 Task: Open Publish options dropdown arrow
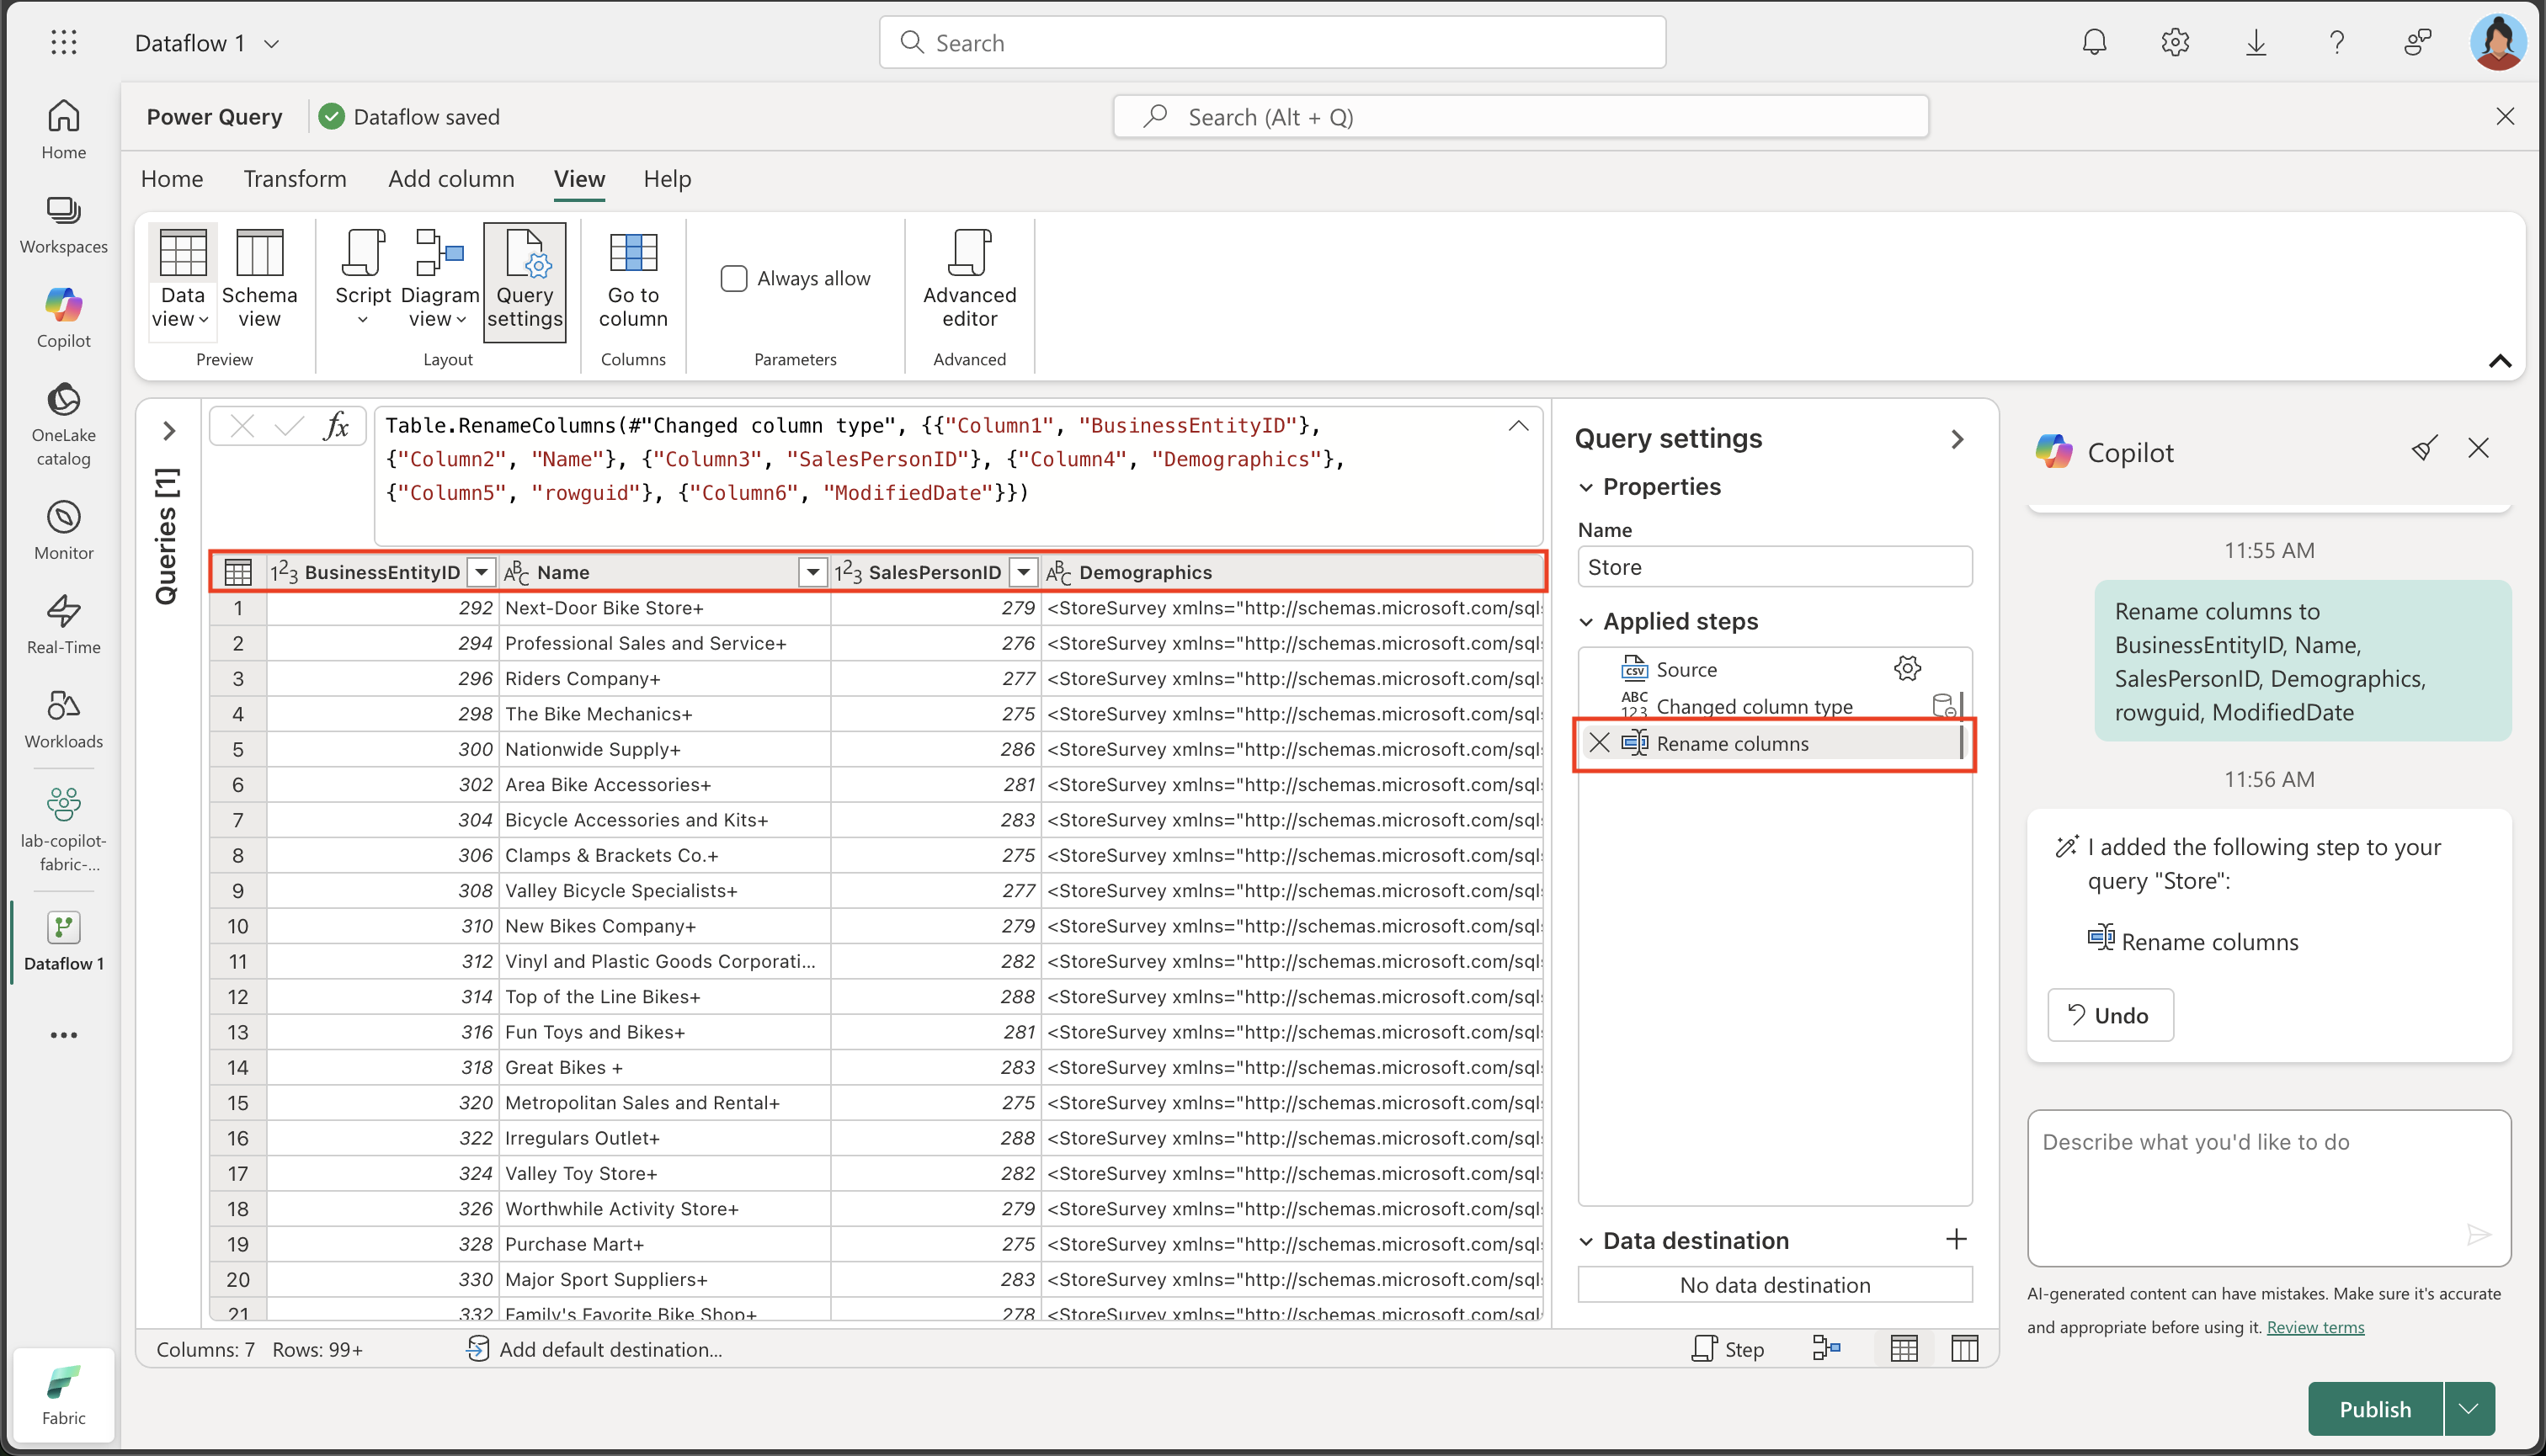[x=2469, y=1409]
